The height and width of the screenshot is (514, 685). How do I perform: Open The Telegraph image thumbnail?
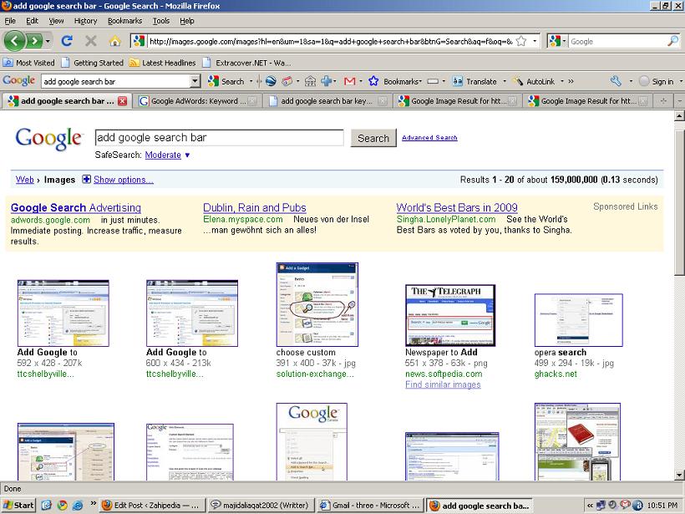449,314
